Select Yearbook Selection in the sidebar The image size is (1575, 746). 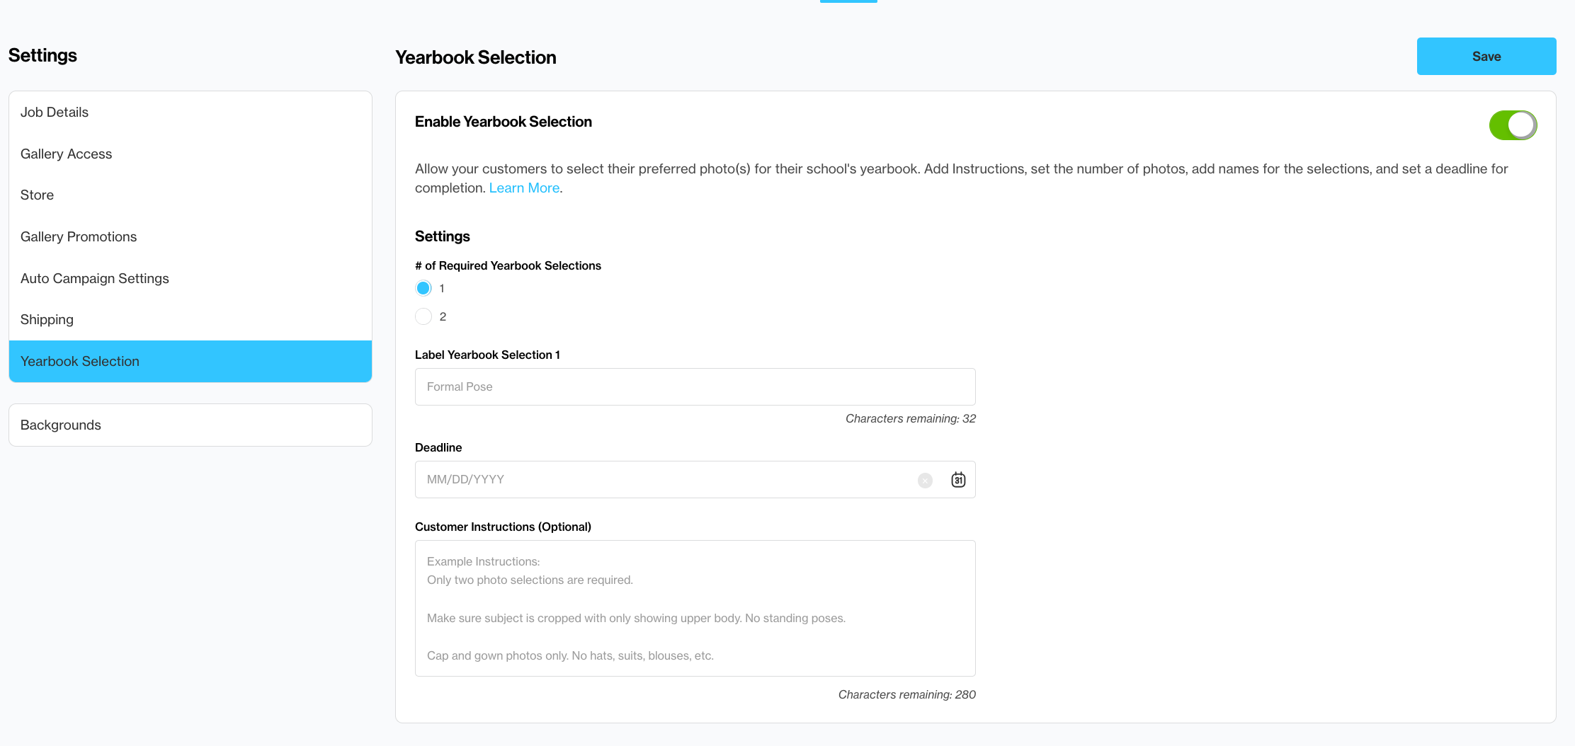point(191,362)
